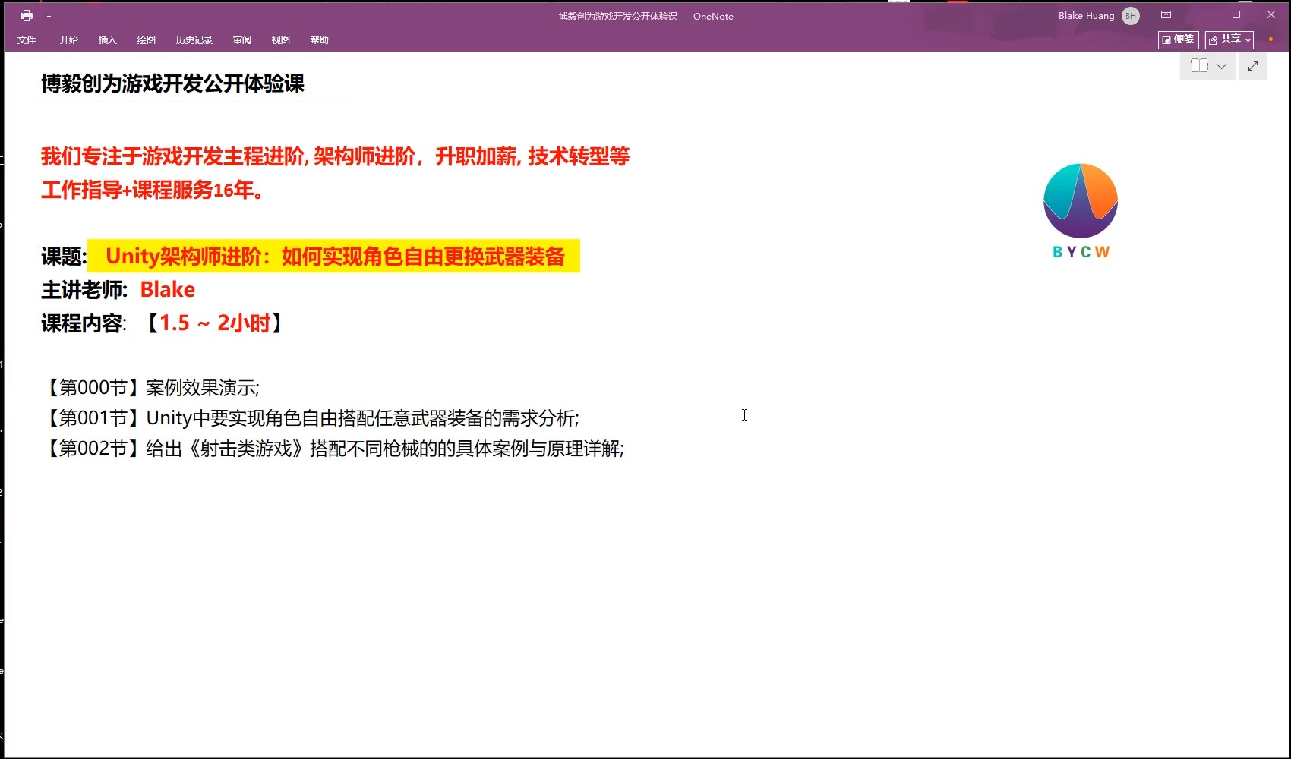Open the 文件 menu
1291x759 pixels.
pos(27,39)
